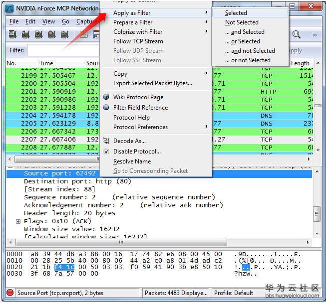This screenshot has height=303, width=326.
Task: Select packet 2201 HTTP row
Action: tap(159, 92)
